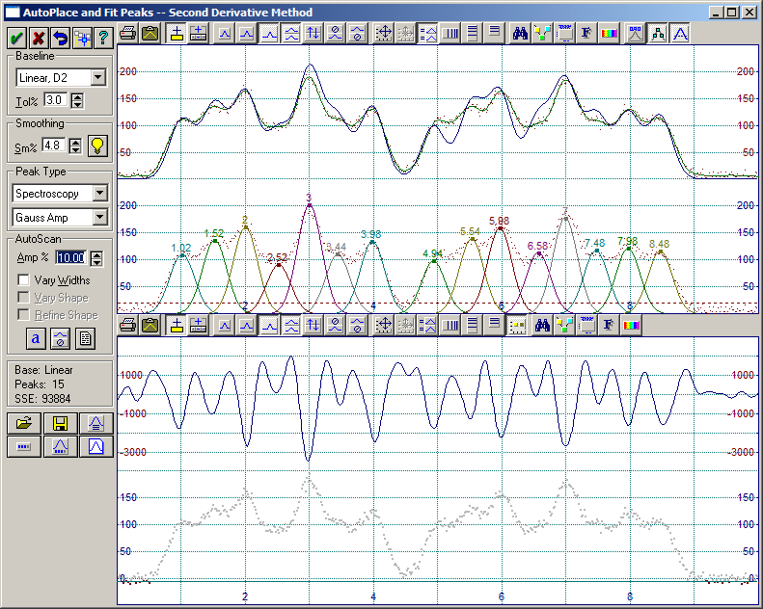Click the lightbulb icon next to smoothing
Image resolution: width=763 pixels, height=609 pixels.
(x=96, y=146)
